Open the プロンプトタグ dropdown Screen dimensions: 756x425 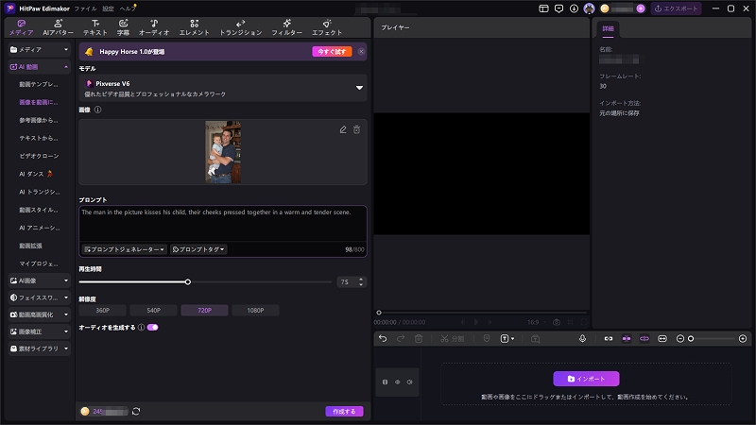pos(198,249)
